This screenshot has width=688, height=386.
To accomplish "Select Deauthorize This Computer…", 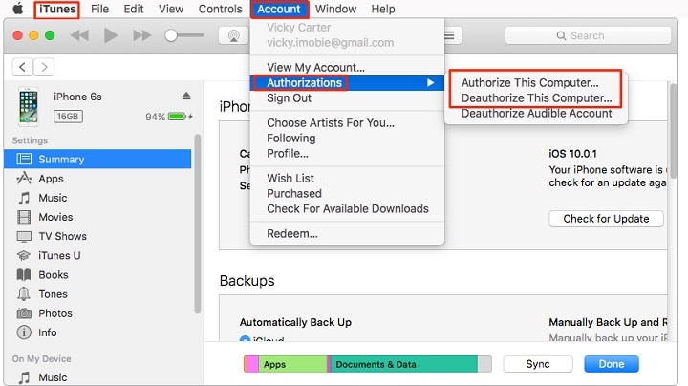I will (x=536, y=97).
